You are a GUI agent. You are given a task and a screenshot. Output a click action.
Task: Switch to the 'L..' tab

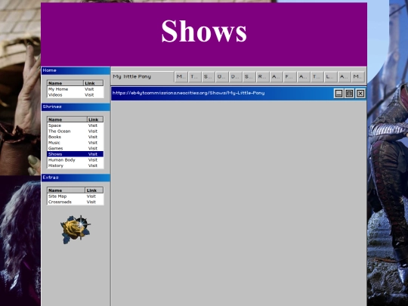(x=330, y=77)
